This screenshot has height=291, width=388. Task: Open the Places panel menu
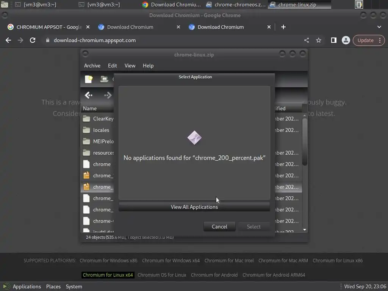tap(53, 286)
